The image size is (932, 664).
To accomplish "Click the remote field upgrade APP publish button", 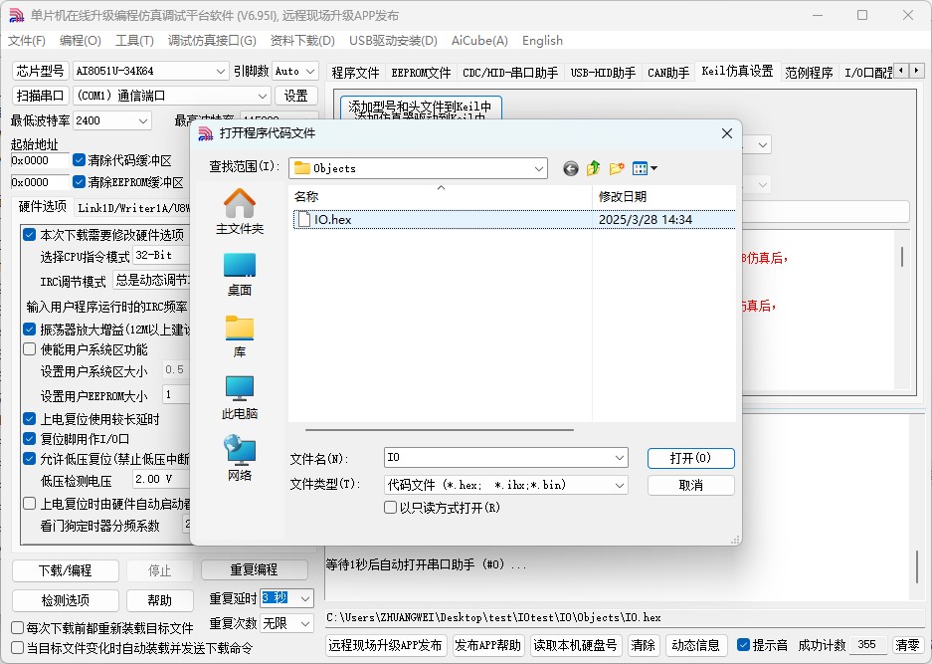I will pyautogui.click(x=385, y=645).
